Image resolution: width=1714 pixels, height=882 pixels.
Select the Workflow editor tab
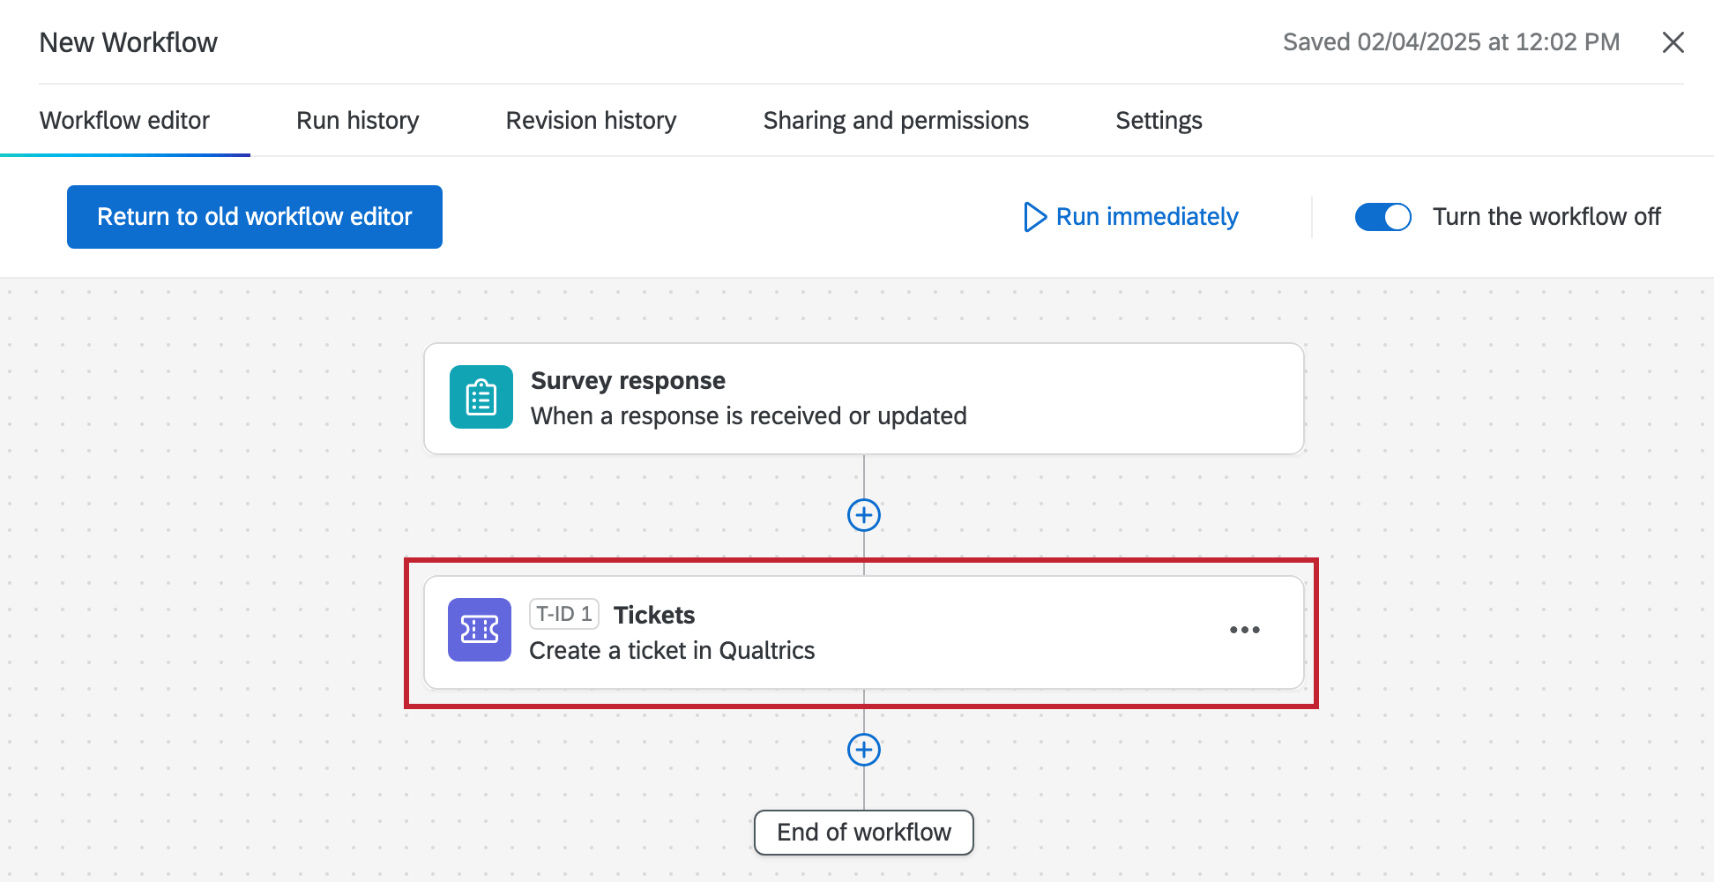pyautogui.click(x=124, y=120)
